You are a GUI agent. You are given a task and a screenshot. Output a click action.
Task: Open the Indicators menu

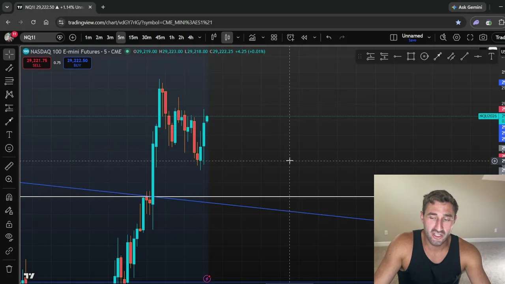point(252,37)
